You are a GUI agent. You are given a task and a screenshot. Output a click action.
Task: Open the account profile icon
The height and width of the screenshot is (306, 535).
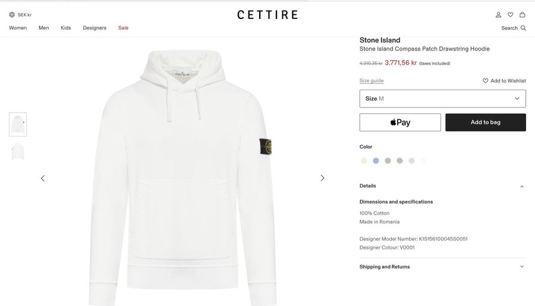tap(499, 15)
